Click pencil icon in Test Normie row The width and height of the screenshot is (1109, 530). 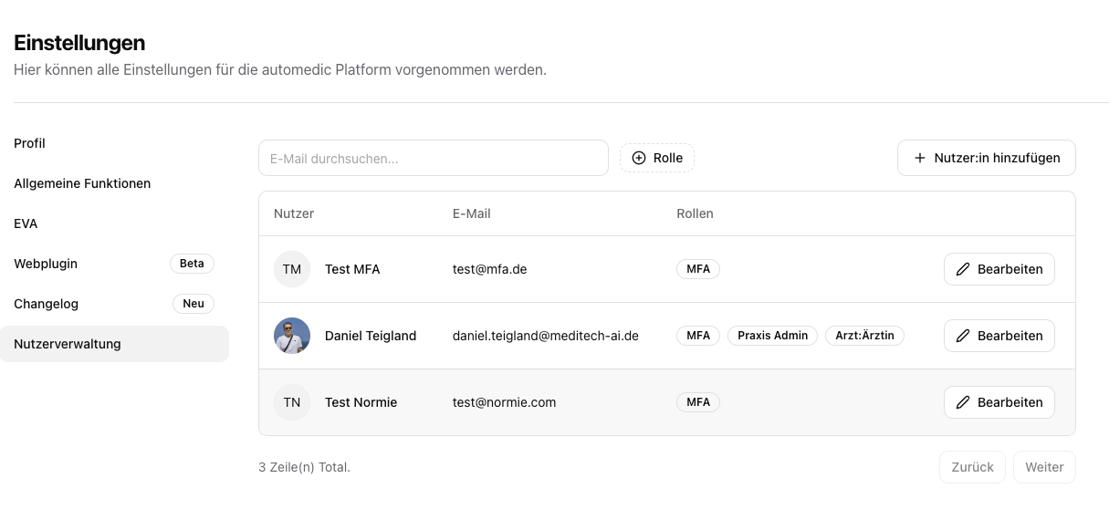coord(962,402)
